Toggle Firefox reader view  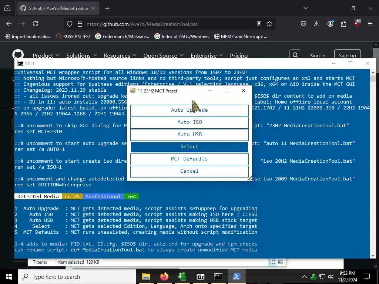point(259,24)
